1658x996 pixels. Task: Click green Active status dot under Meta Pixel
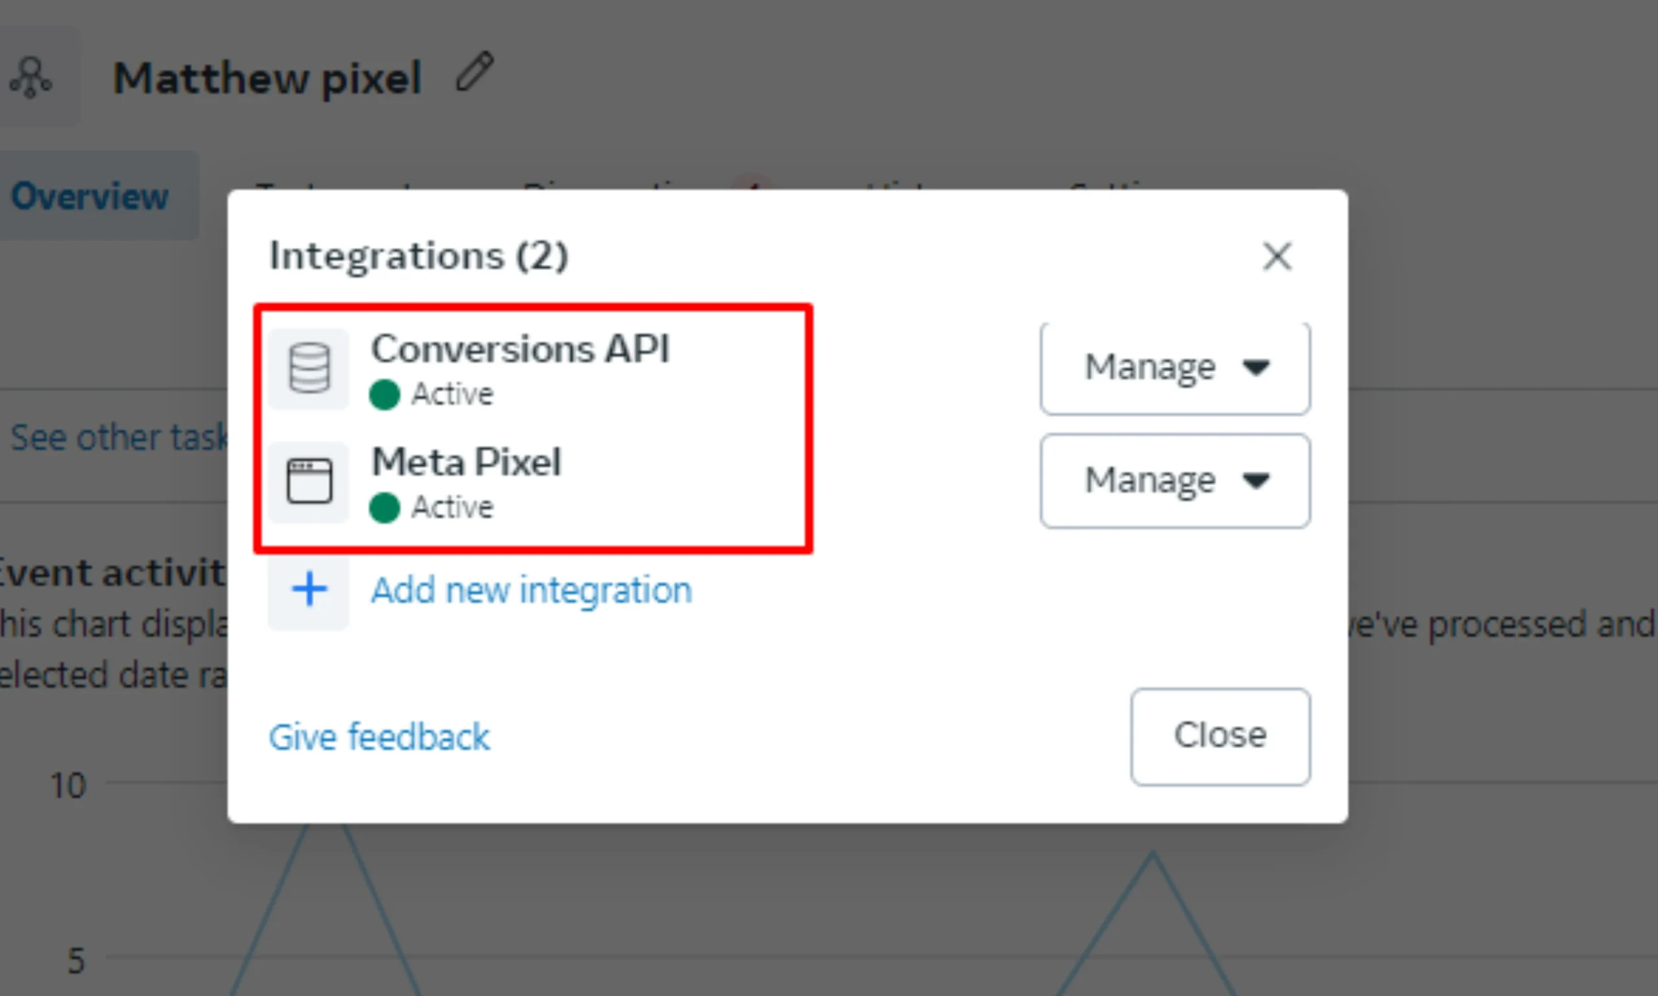pyautogui.click(x=385, y=508)
